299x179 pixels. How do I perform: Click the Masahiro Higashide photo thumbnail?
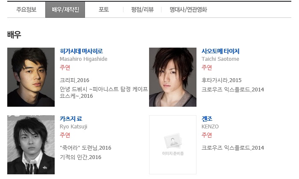(31, 77)
